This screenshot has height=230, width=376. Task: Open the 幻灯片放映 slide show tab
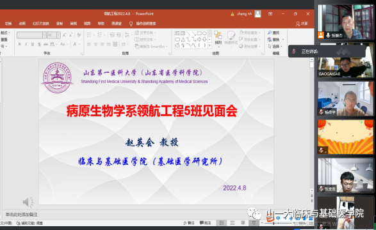41,24
